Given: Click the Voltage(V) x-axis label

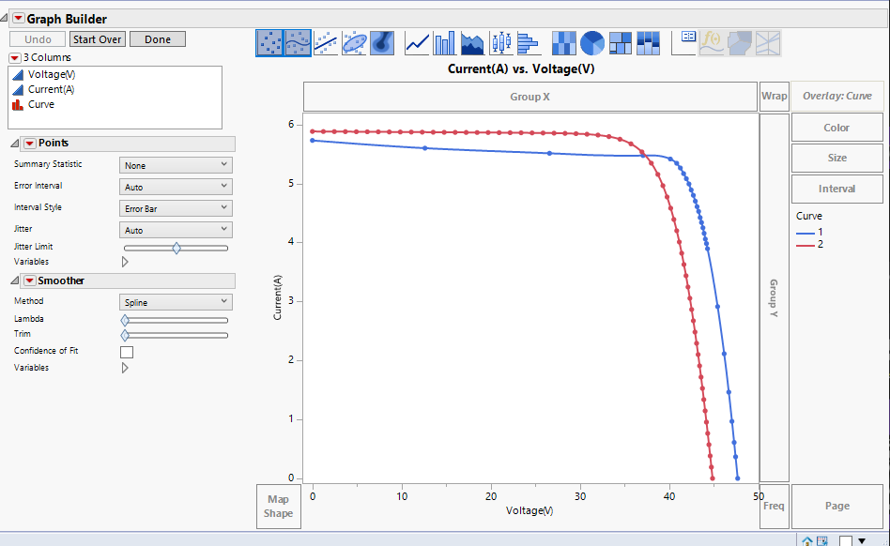Looking at the screenshot, I should point(529,511).
